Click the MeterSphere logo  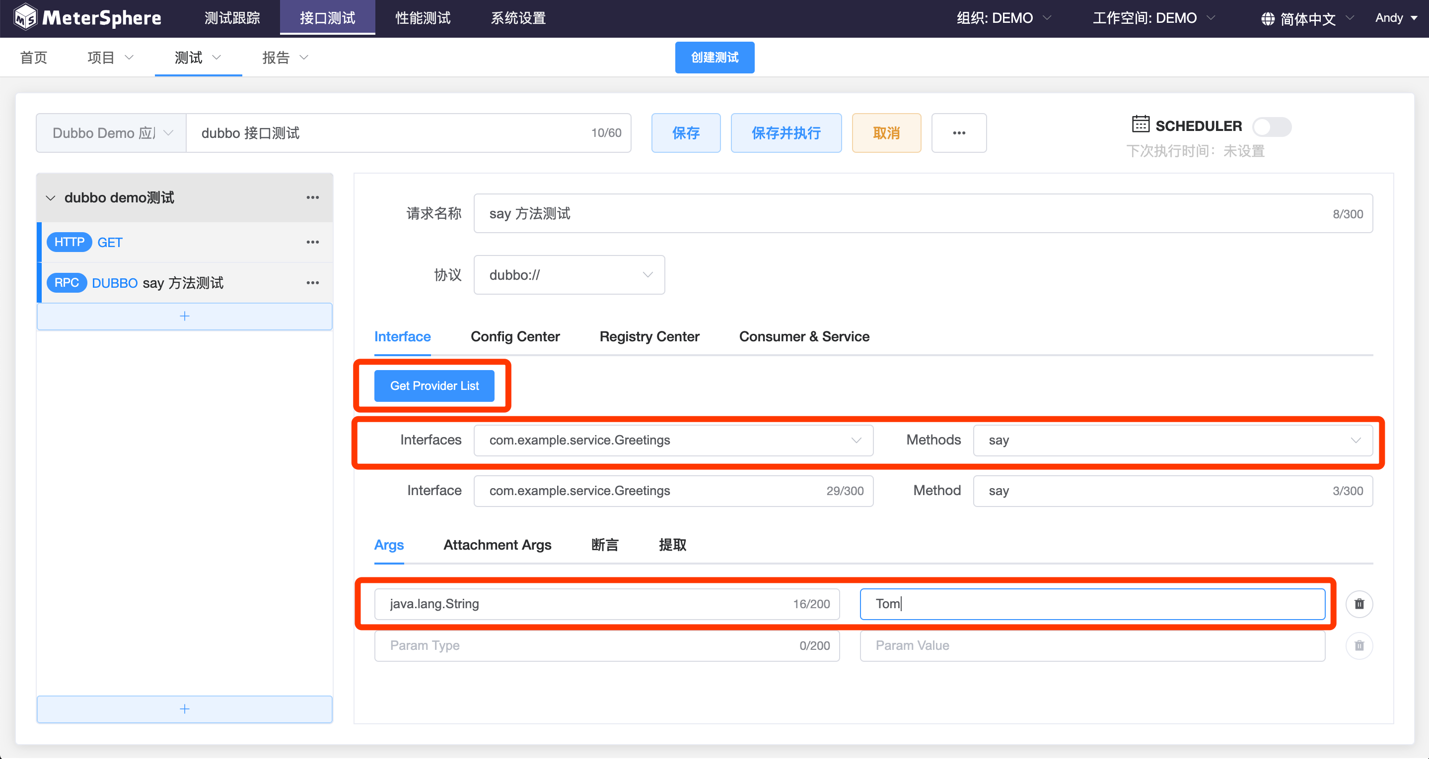88,18
